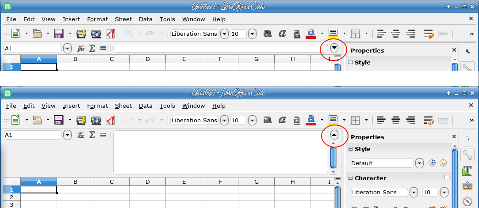The height and width of the screenshot is (208, 479).
Task: Open File menu in top window
Action: (11, 19)
